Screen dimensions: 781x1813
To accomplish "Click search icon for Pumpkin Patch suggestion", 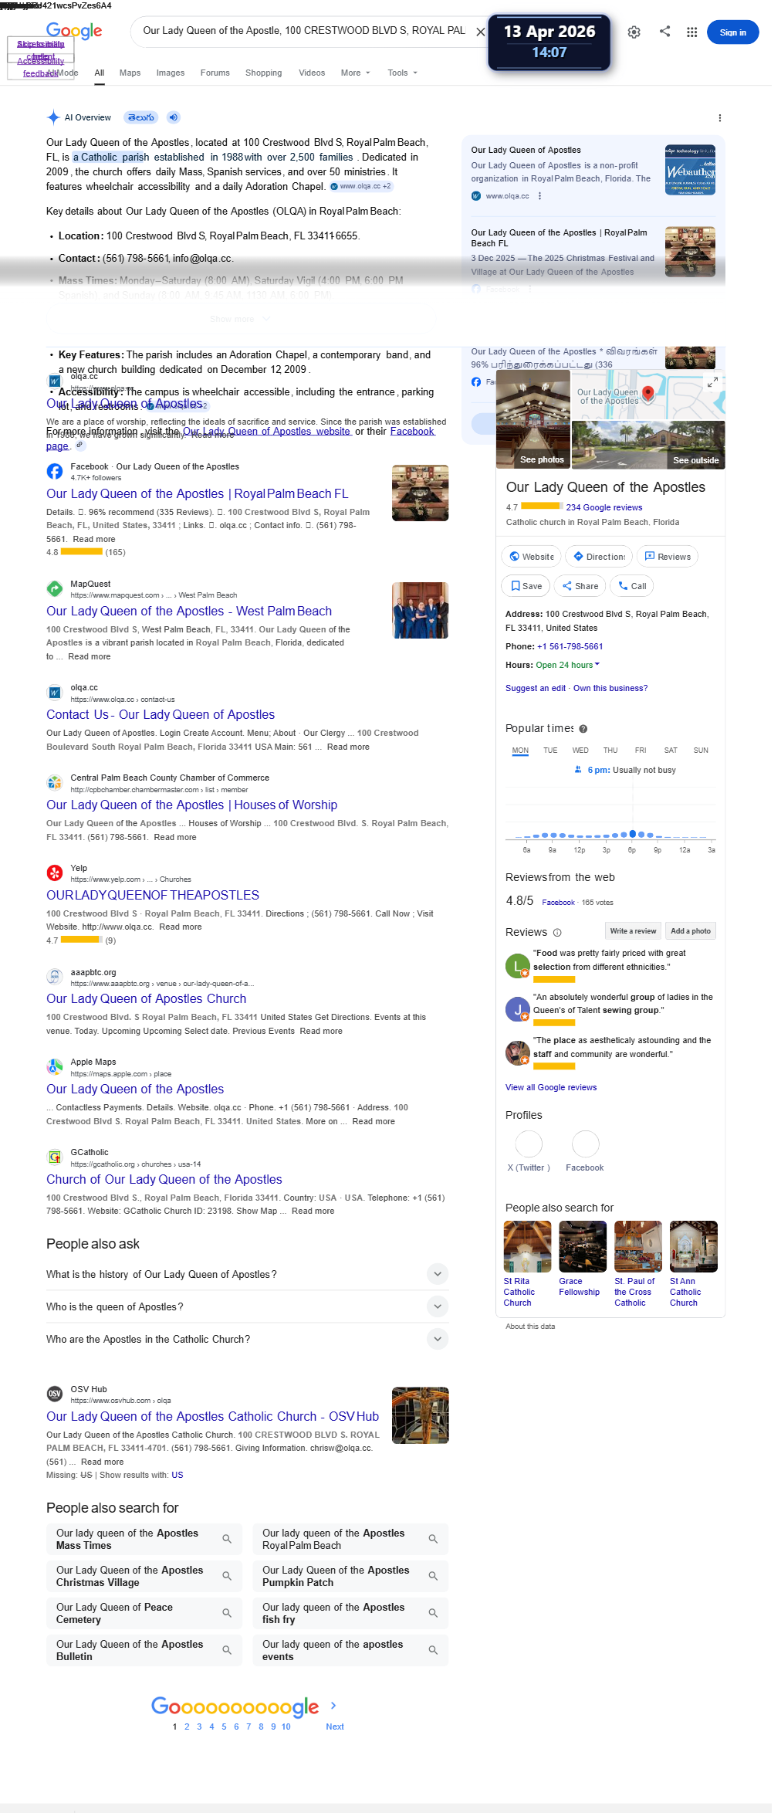I will 433,1576.
